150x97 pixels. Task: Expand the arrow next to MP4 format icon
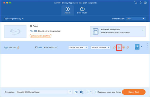(141, 47)
